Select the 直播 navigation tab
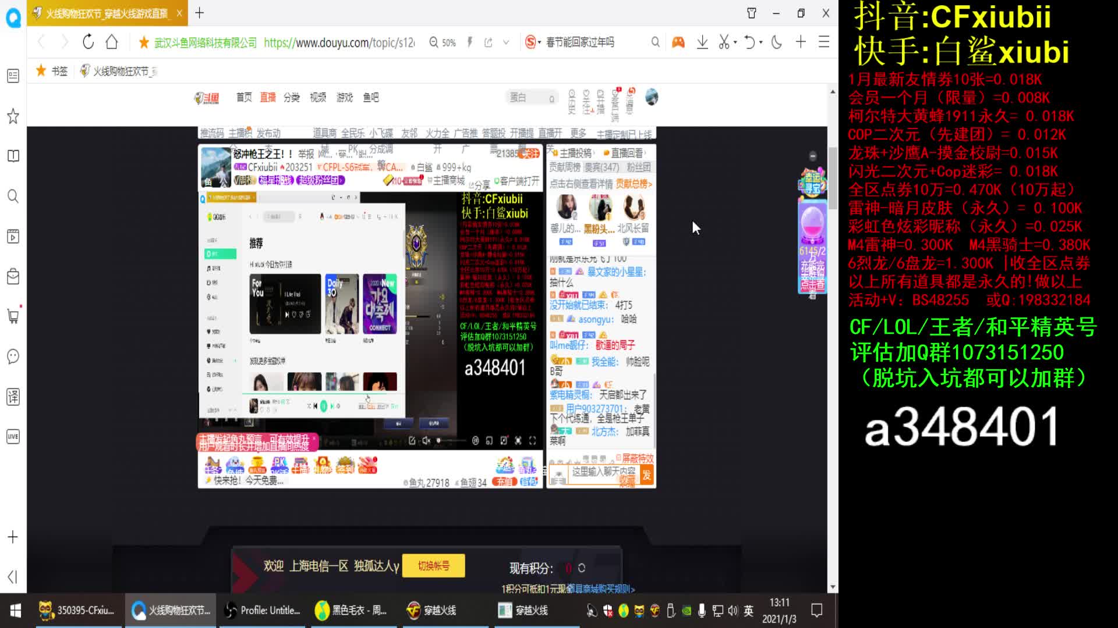Screen dimensions: 1118x628 pos(267,97)
